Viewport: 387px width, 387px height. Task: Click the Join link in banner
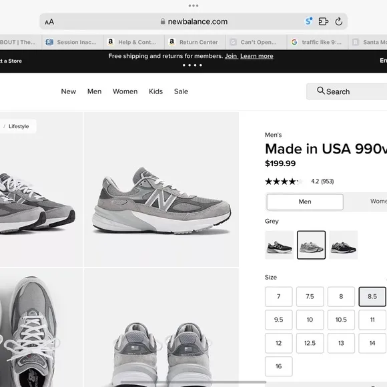pos(231,56)
